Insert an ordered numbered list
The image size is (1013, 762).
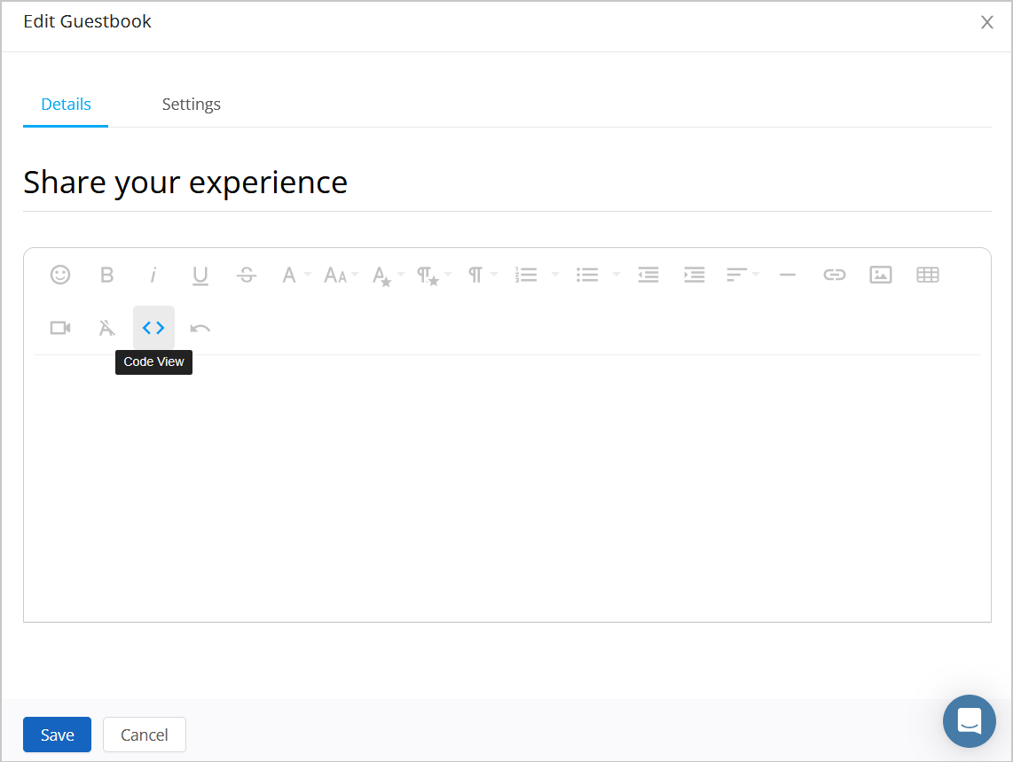(526, 275)
